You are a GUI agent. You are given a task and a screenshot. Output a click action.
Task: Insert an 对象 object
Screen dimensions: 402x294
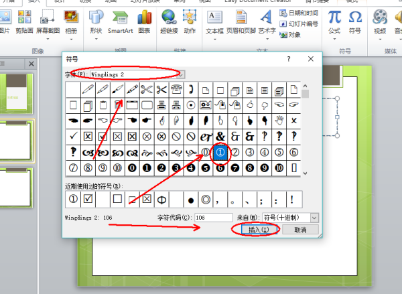[x=290, y=35]
